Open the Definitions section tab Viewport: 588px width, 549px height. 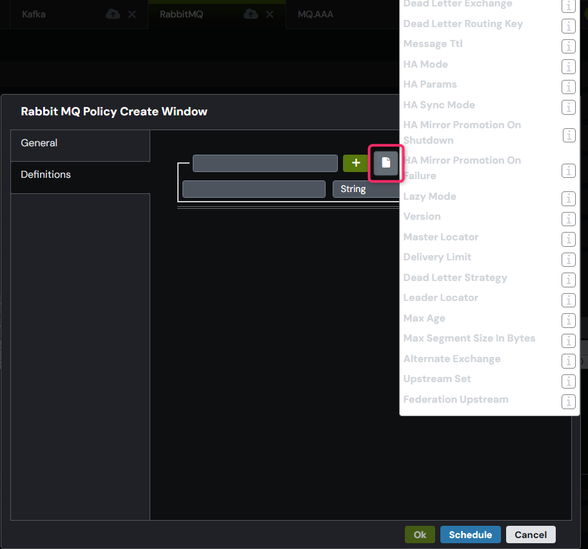pyautogui.click(x=80, y=177)
